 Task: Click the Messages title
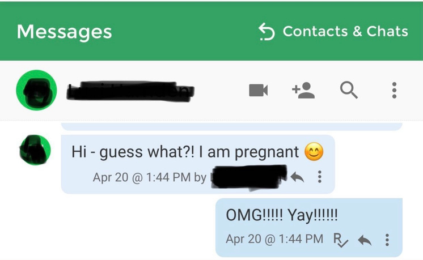[x=64, y=32]
